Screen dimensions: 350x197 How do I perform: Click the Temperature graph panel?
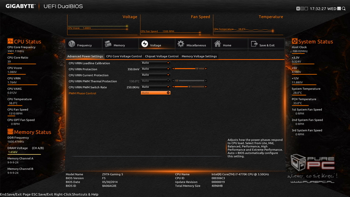[248, 25]
